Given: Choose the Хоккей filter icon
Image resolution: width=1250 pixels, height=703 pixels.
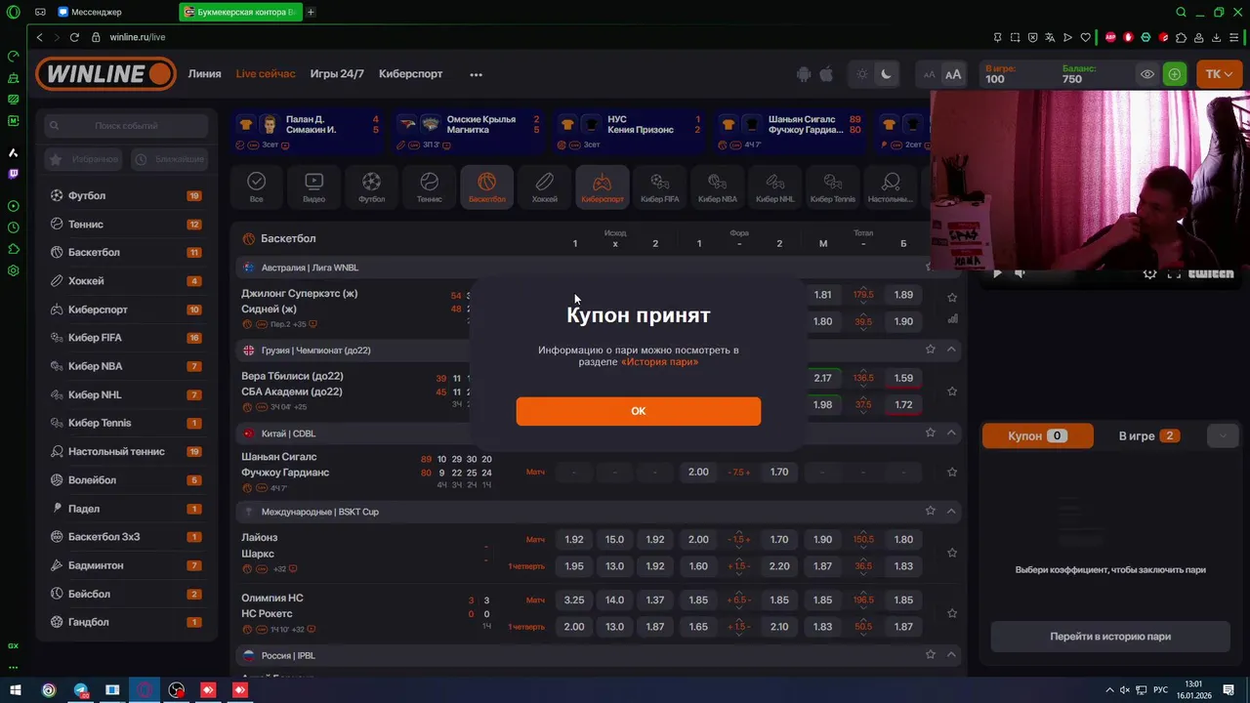Looking at the screenshot, I should 544,186.
